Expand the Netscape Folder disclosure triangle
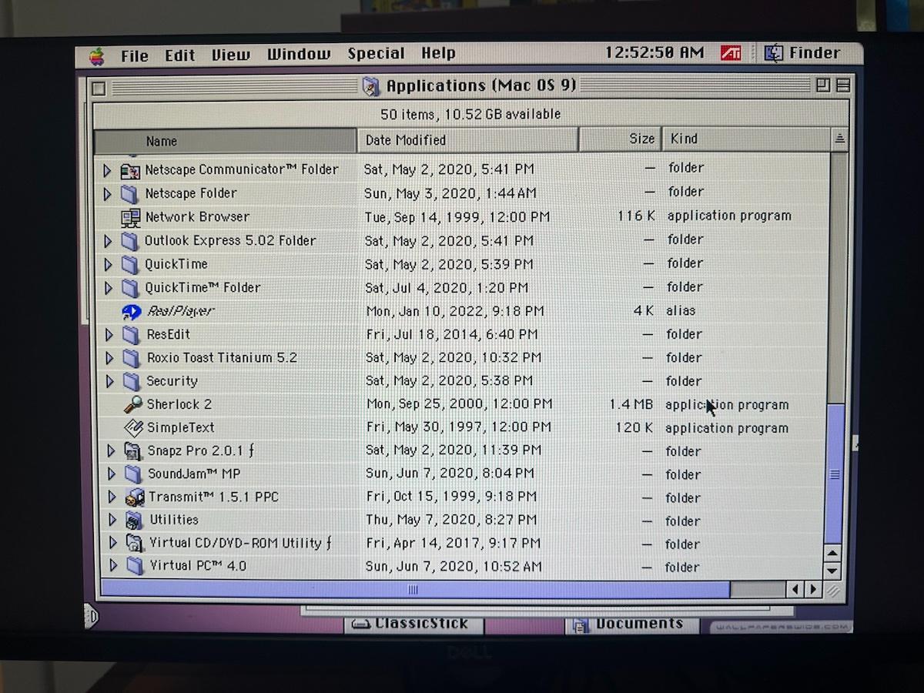Screen dimensions: 924x693 [108, 194]
